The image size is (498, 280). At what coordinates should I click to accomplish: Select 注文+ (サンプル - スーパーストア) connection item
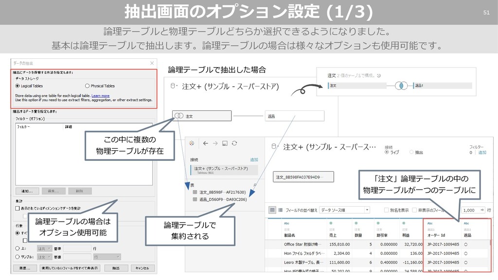coord(224,170)
